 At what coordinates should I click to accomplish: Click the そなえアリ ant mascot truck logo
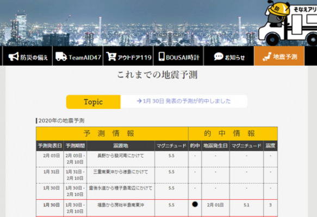288,22
